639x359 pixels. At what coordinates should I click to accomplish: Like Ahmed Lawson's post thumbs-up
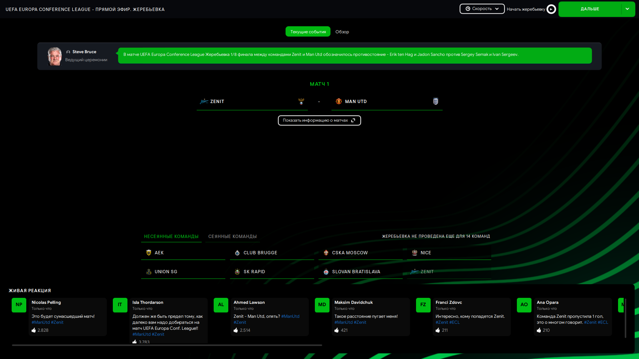pos(236,330)
